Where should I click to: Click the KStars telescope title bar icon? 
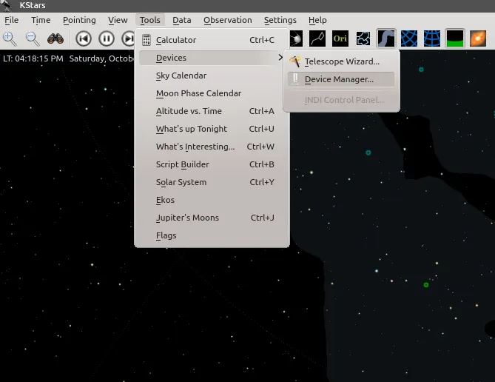pos(7,5)
